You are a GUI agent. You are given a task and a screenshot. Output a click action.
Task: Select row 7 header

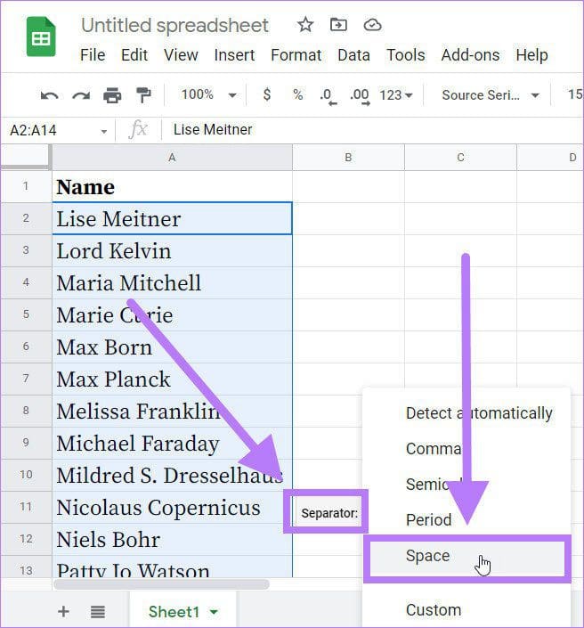coord(26,379)
